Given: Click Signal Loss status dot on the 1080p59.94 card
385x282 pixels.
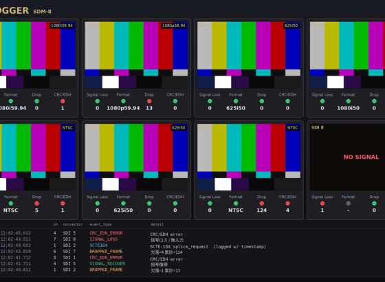Looking at the screenshot, I should tap(97, 101).
